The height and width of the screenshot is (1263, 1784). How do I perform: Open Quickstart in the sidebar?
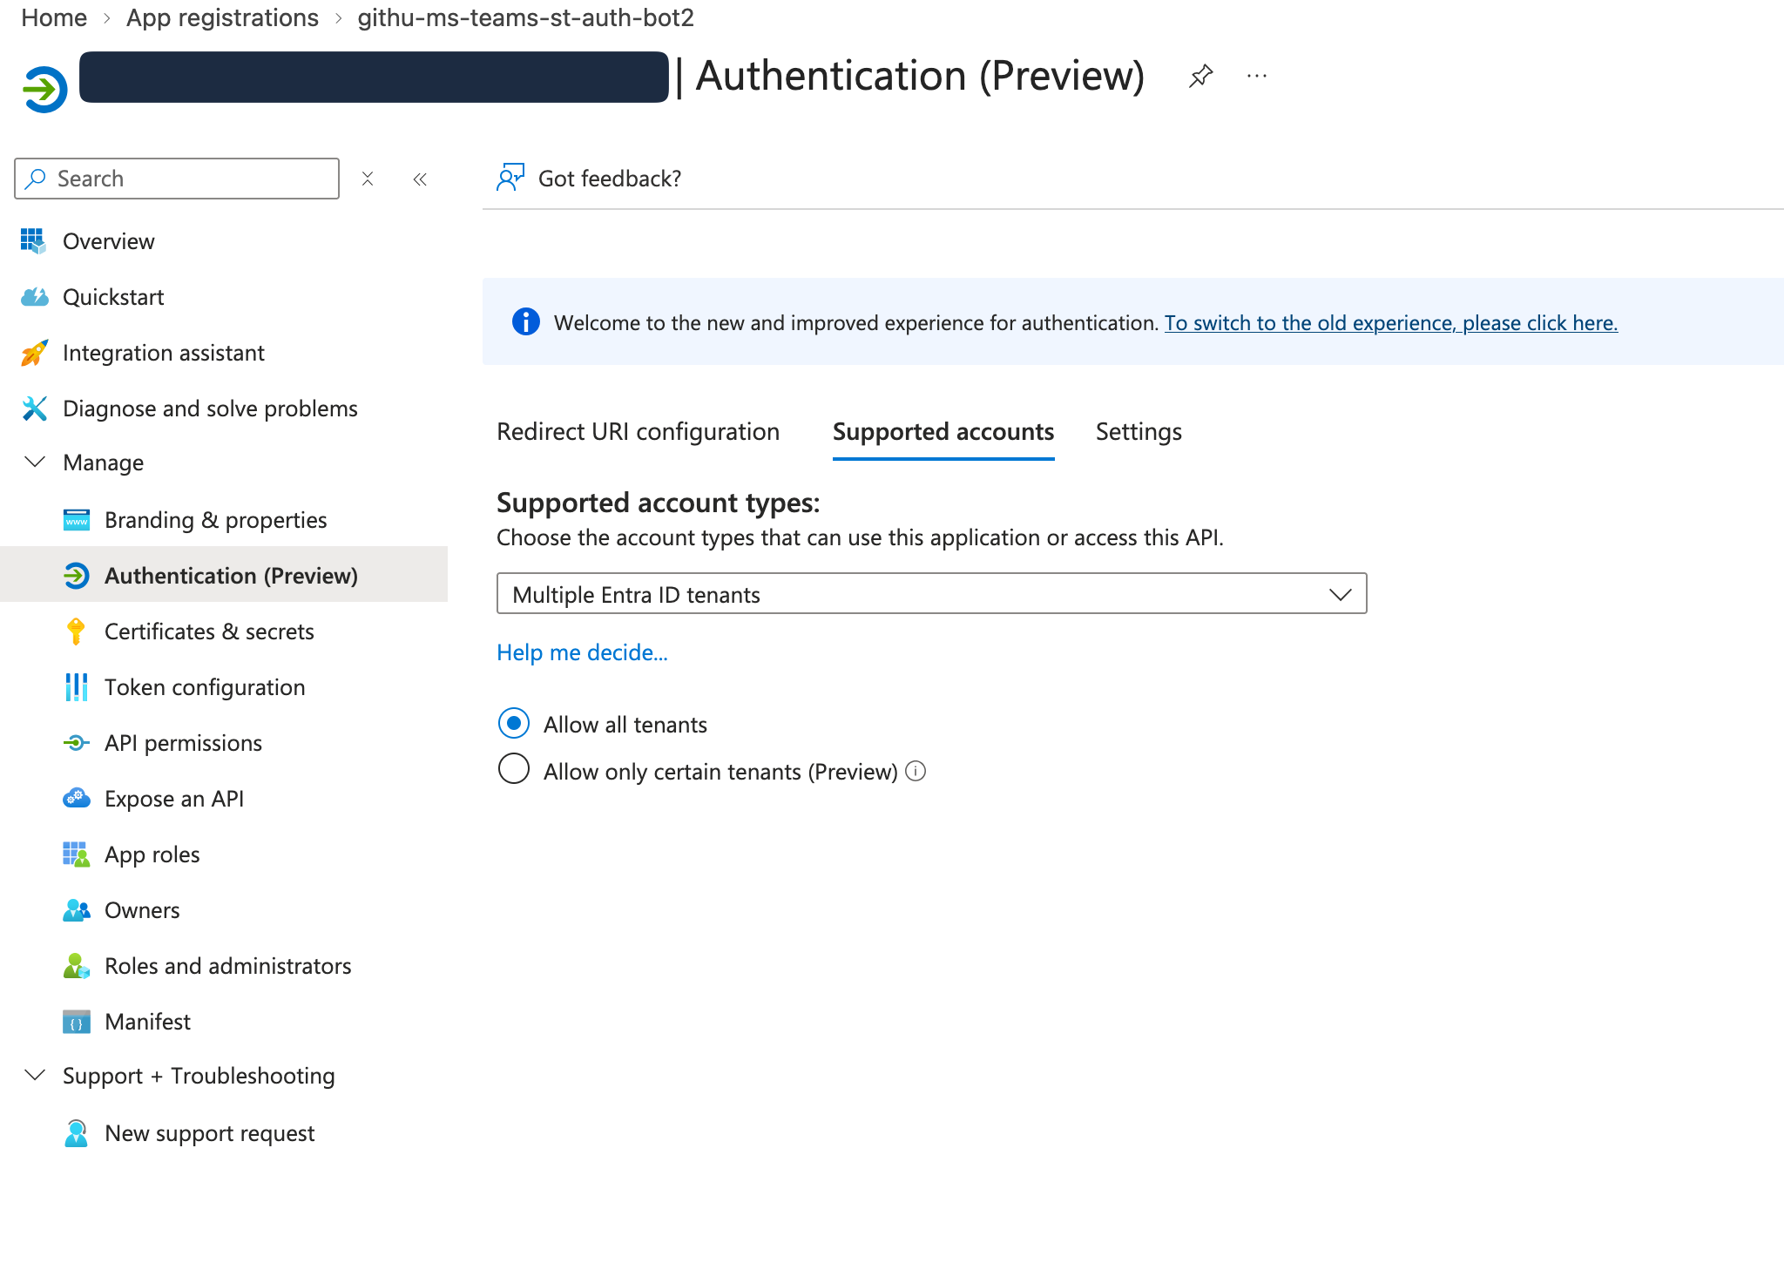(224, 297)
